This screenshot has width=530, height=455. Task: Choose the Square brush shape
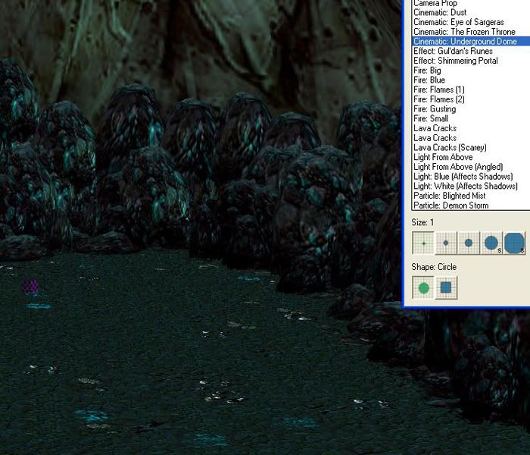446,287
